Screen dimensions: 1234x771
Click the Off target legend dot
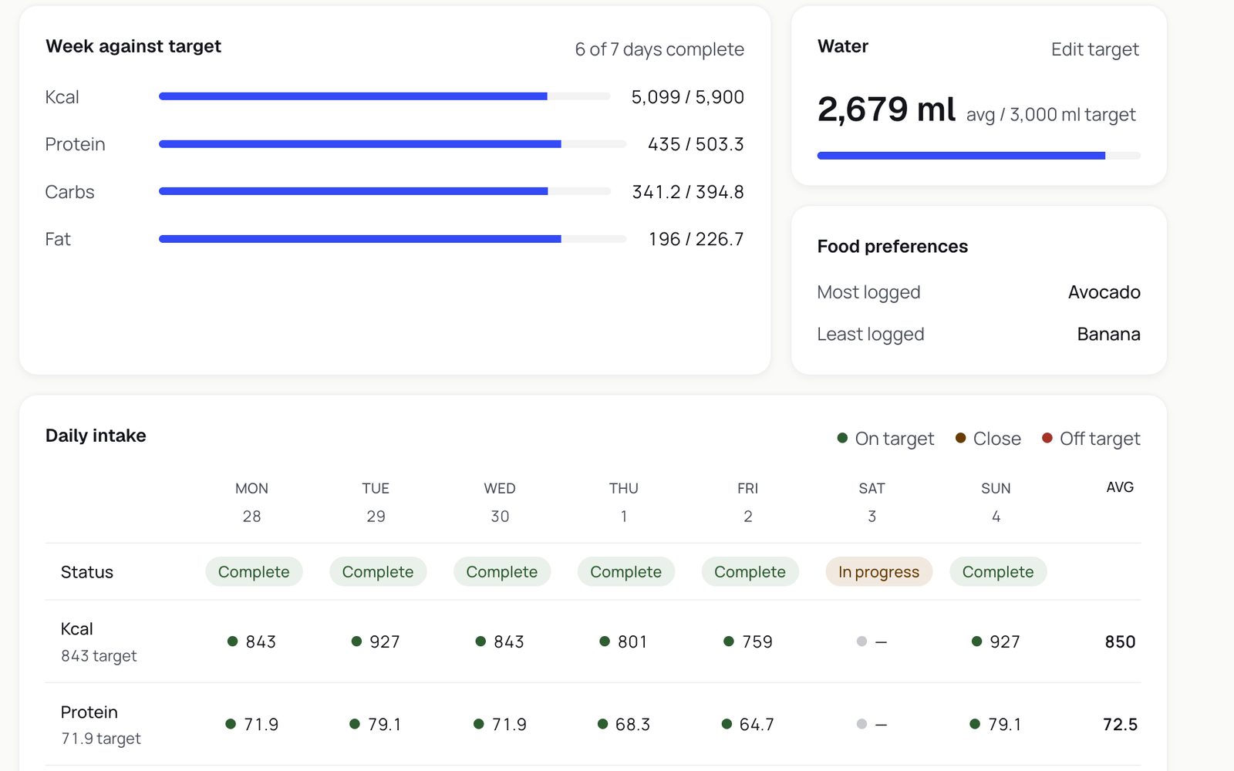(x=1047, y=438)
